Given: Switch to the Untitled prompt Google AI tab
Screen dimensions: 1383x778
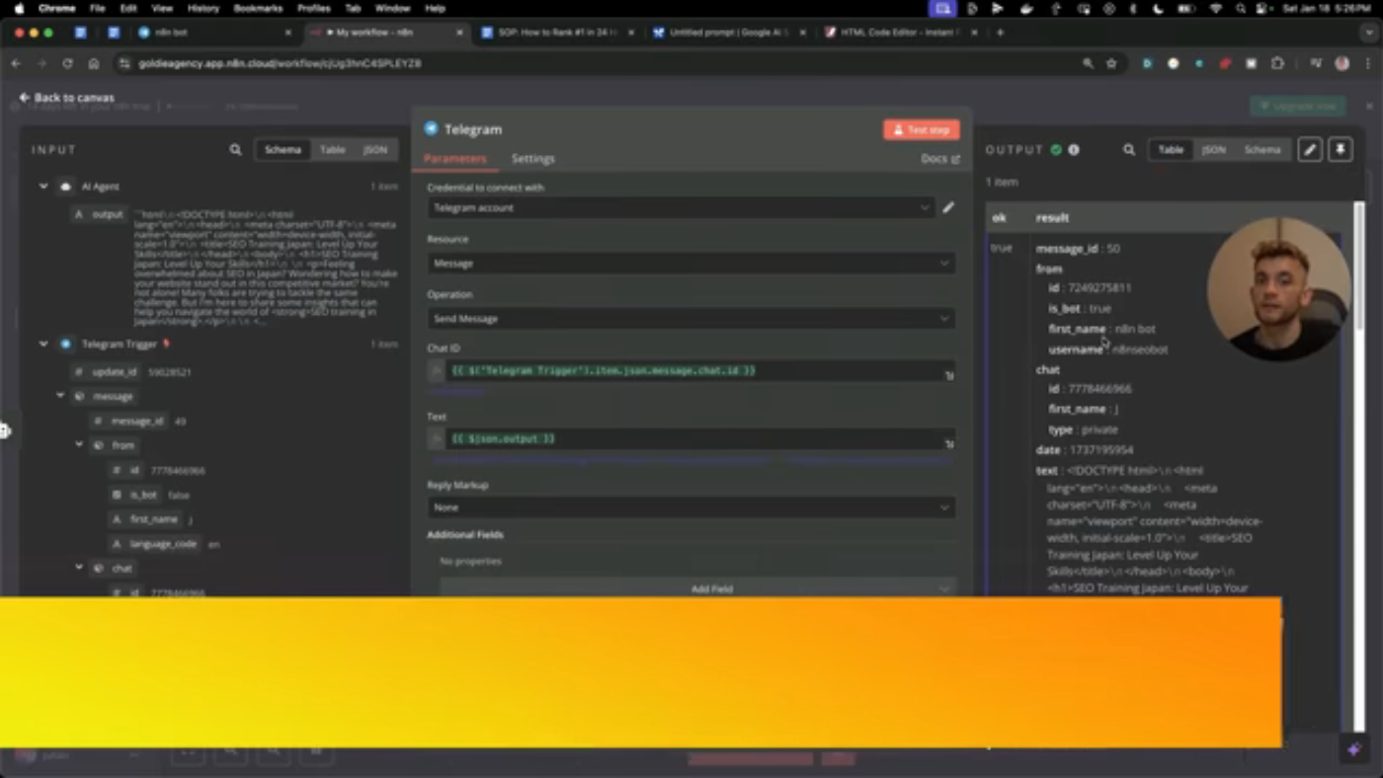Looking at the screenshot, I should pos(729,32).
